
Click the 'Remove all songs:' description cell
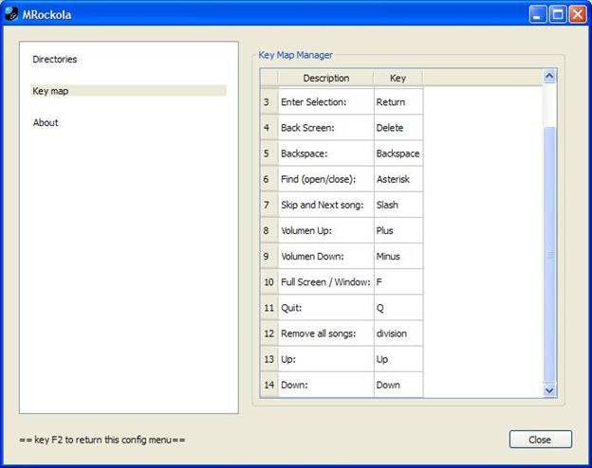tap(325, 333)
